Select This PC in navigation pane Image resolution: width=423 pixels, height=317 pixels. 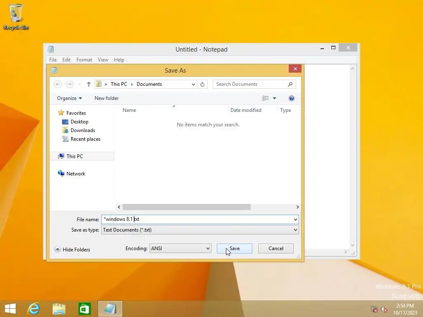(82, 156)
